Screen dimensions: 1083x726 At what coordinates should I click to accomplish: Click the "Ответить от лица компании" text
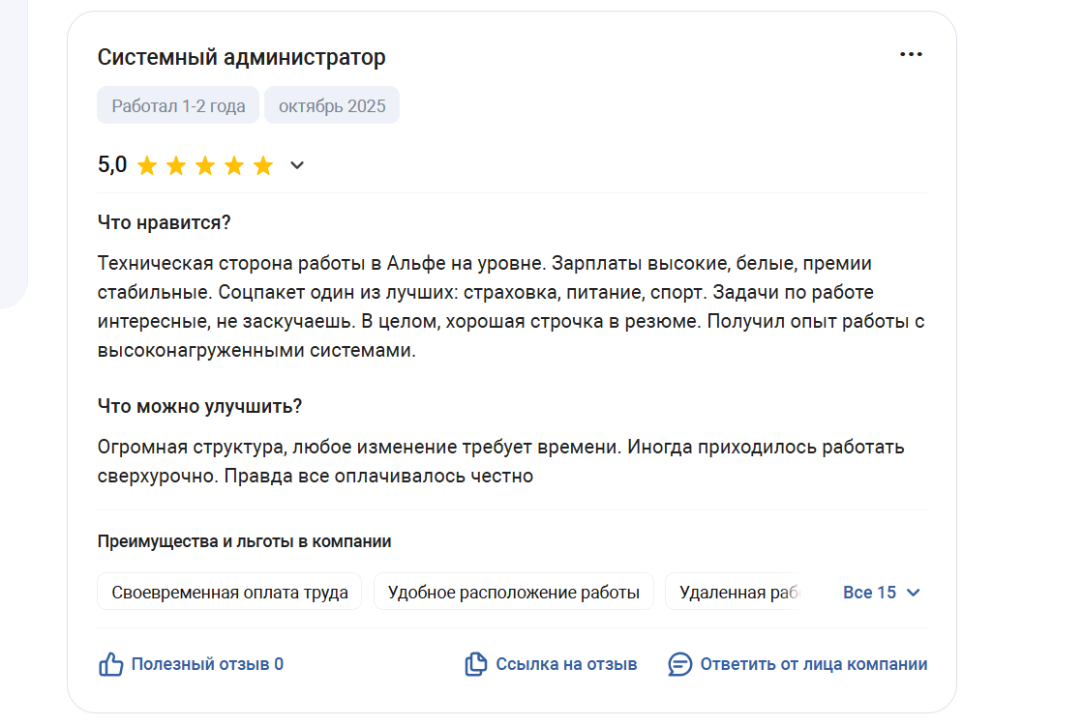(x=814, y=664)
